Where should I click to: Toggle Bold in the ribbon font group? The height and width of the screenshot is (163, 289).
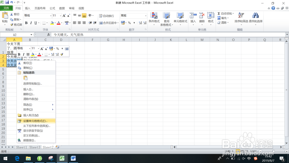click(26, 23)
